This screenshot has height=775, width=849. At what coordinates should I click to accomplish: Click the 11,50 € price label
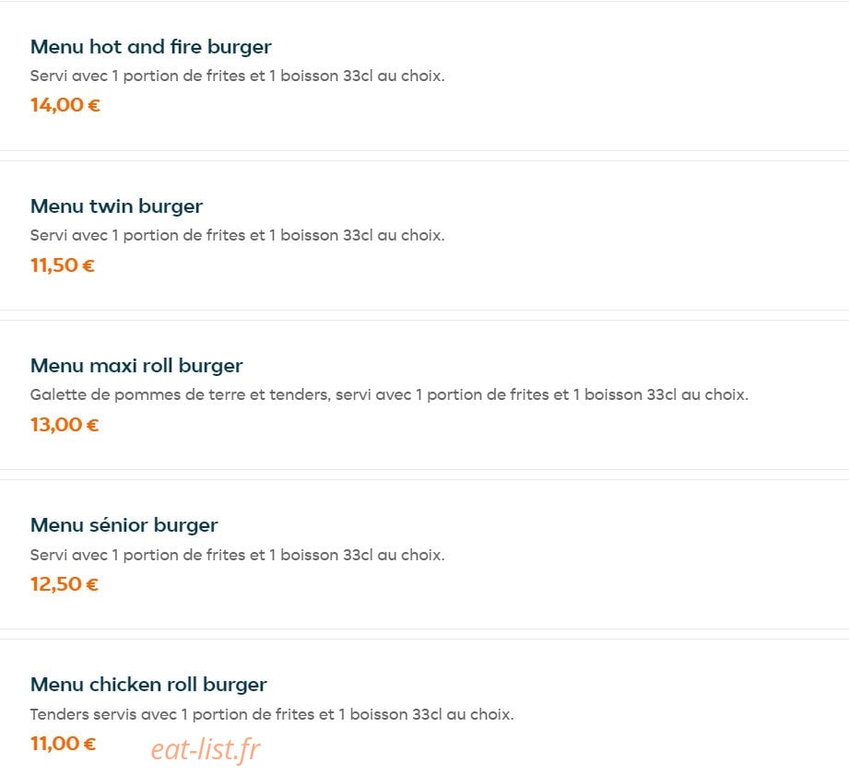tap(63, 265)
